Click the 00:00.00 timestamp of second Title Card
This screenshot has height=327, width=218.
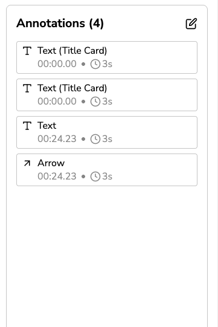(x=57, y=102)
